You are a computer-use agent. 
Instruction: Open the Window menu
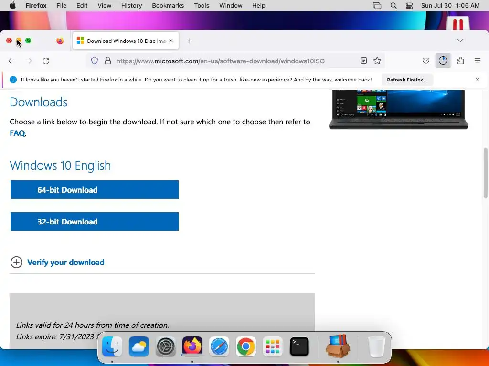click(231, 6)
